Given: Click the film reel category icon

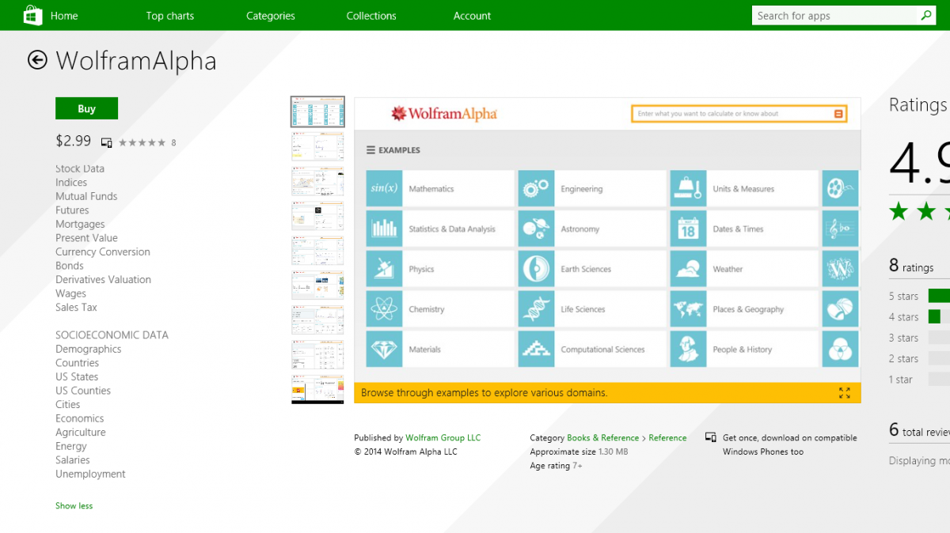Looking at the screenshot, I should [x=840, y=188].
